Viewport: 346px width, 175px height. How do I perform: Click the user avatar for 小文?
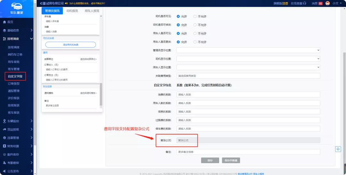pyautogui.click(x=327, y=3)
